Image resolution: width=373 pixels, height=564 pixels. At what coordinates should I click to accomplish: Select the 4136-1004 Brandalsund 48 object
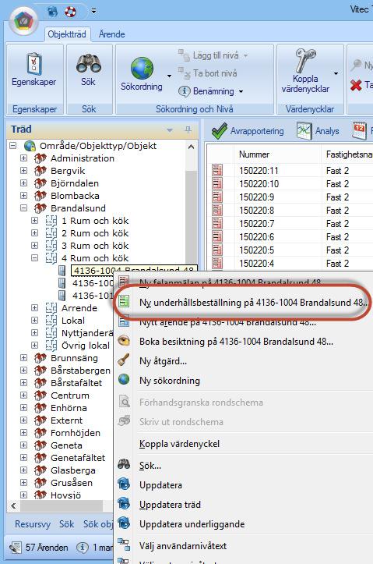[133, 270]
